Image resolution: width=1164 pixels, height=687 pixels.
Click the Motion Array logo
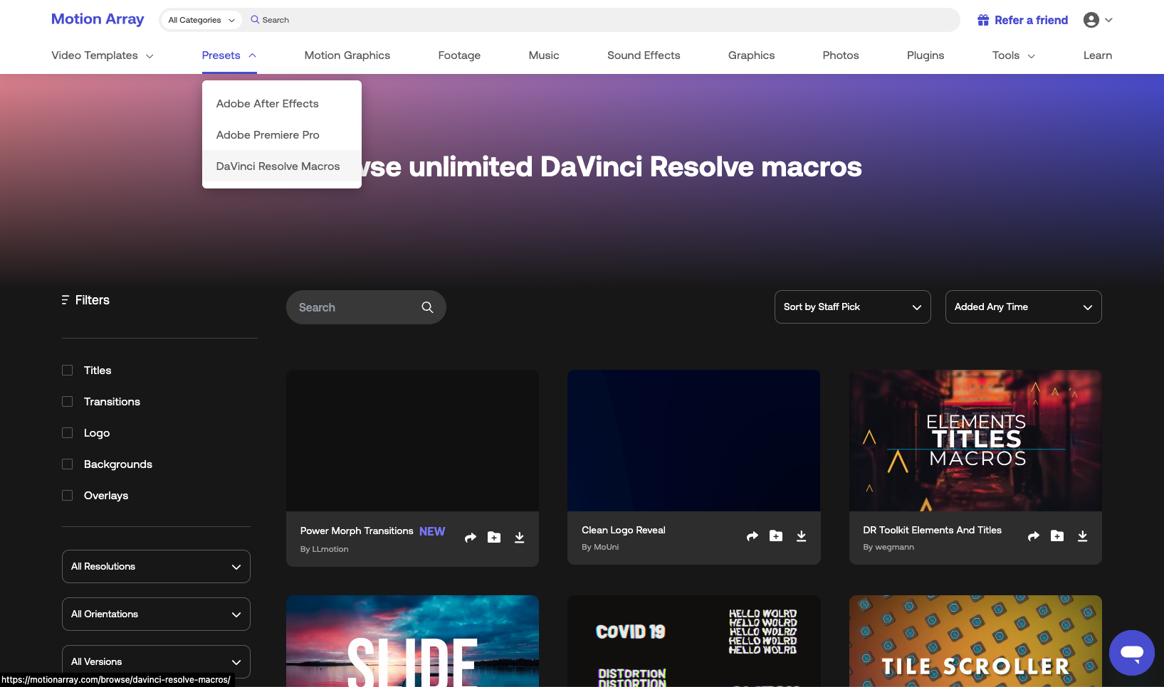click(98, 19)
